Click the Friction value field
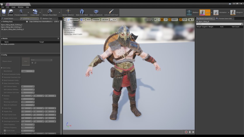 pos(28,99)
